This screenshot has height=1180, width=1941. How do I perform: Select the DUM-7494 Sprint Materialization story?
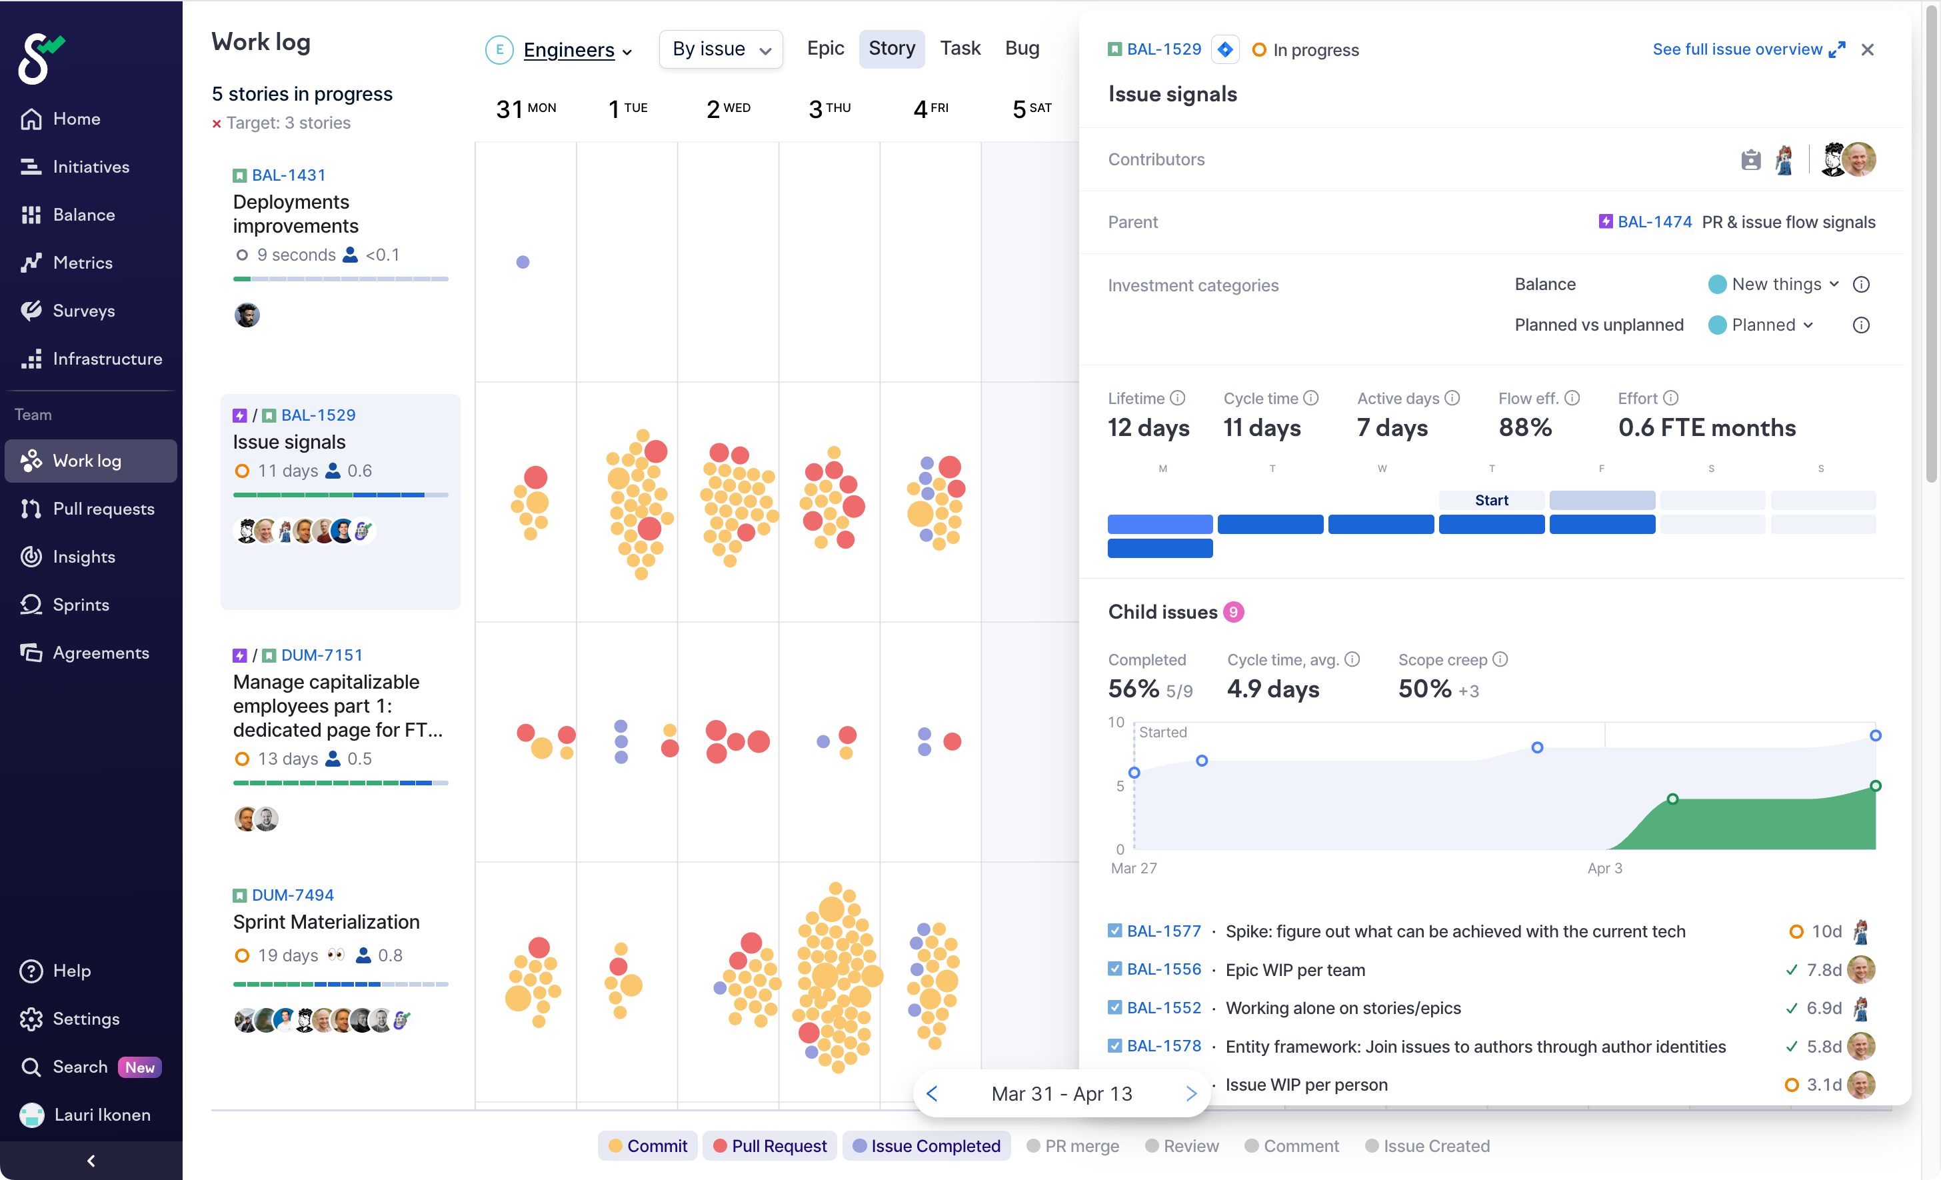pyautogui.click(x=325, y=921)
